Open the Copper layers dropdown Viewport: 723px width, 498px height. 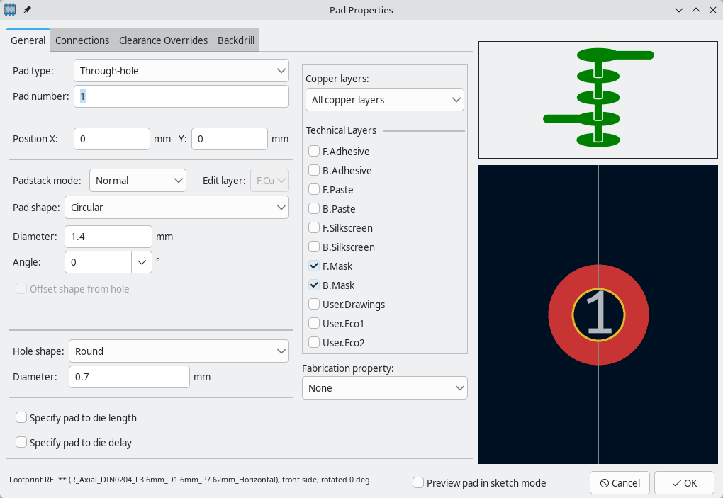(x=384, y=100)
